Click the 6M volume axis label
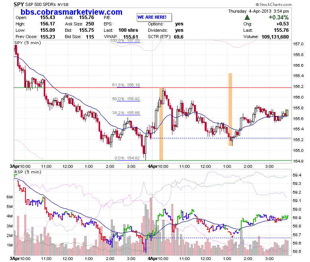 tap(10, 197)
